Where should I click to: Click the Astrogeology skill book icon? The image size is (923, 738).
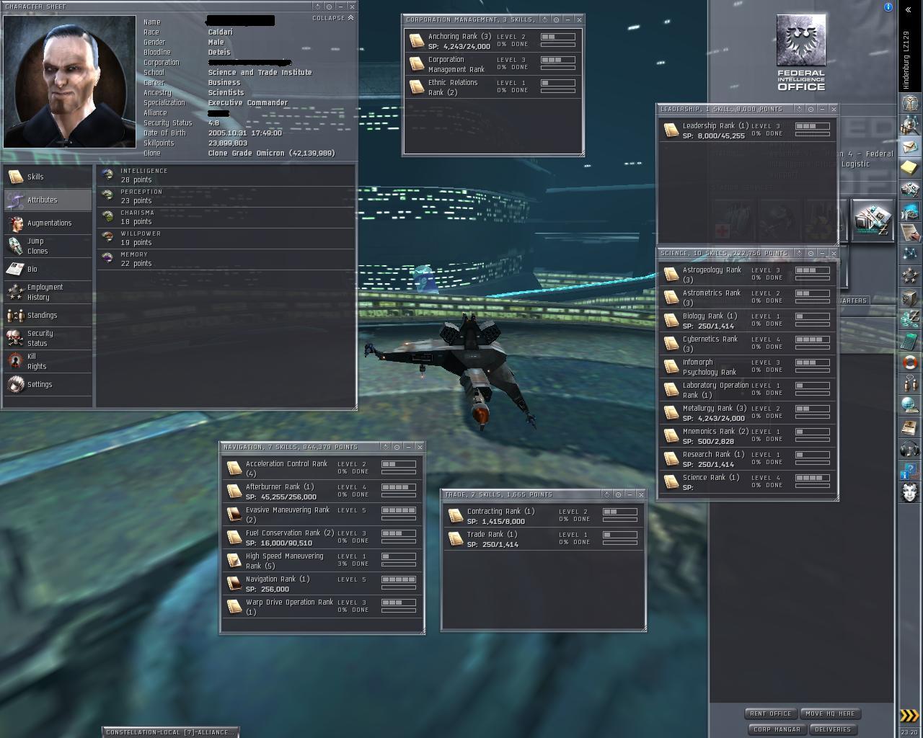pos(671,274)
